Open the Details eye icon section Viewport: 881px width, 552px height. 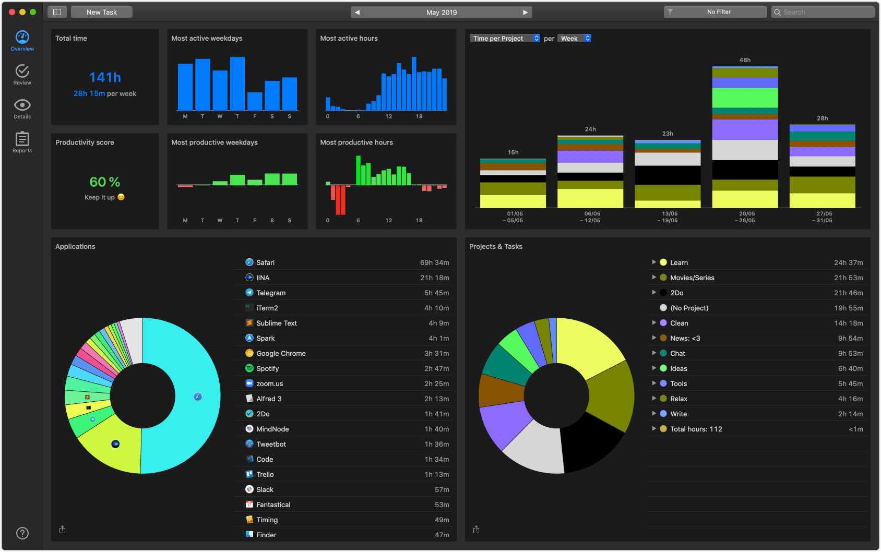(x=22, y=109)
